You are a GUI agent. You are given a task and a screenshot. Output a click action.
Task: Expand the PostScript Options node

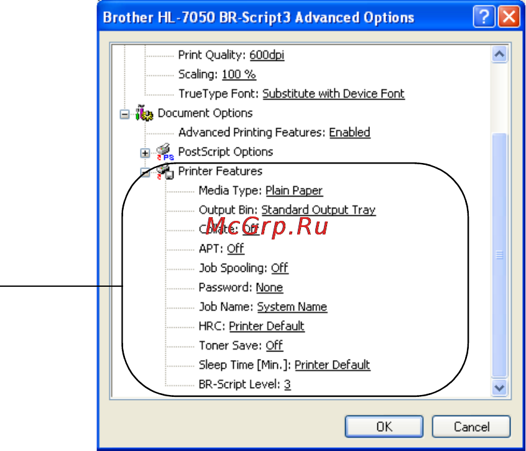coord(145,153)
